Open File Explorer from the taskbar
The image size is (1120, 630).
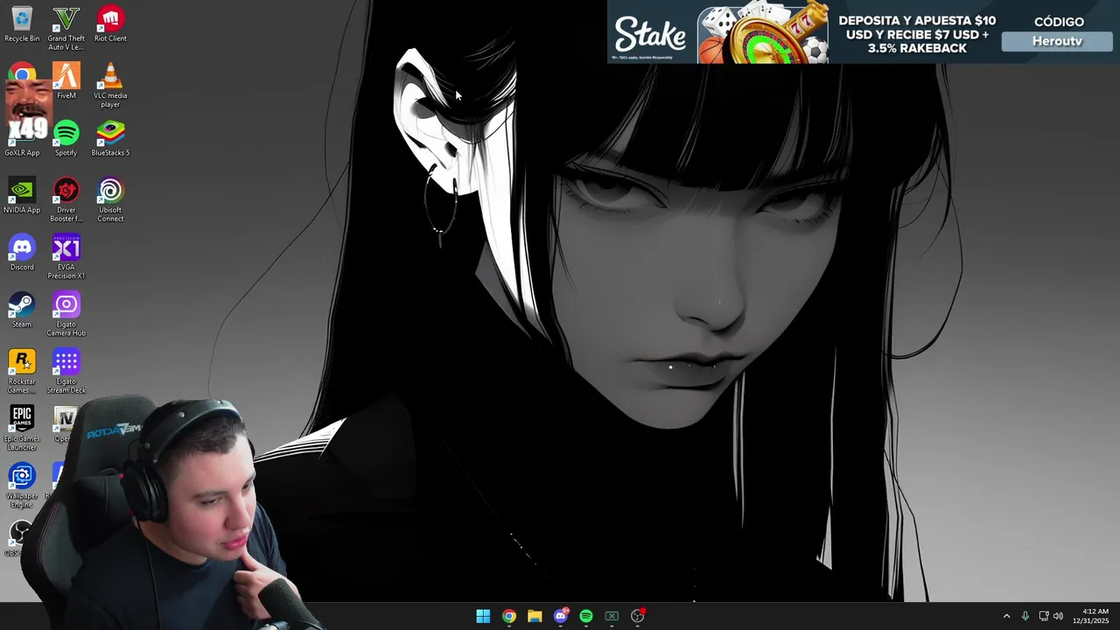[x=535, y=616]
